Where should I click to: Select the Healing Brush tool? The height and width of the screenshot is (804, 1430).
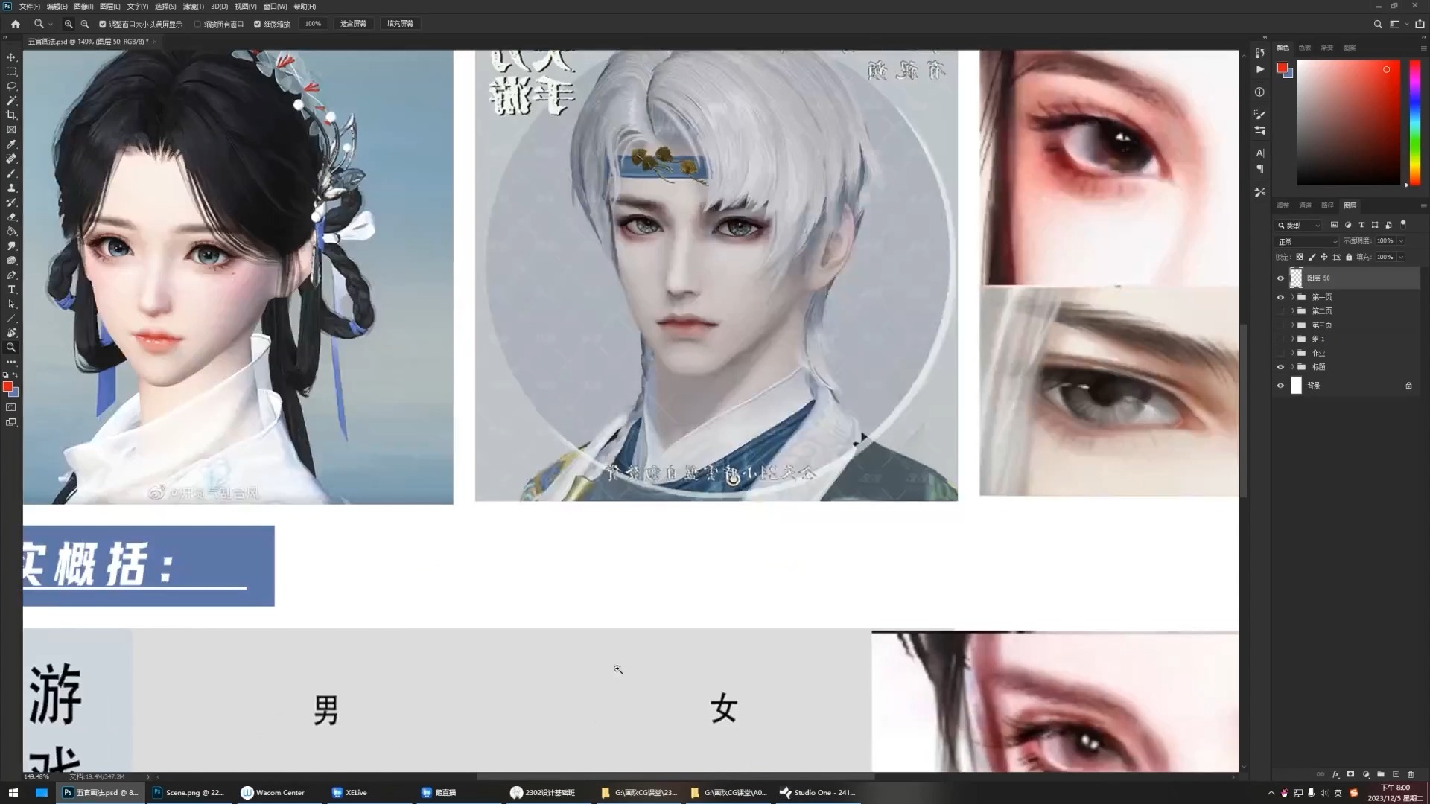click(x=11, y=159)
